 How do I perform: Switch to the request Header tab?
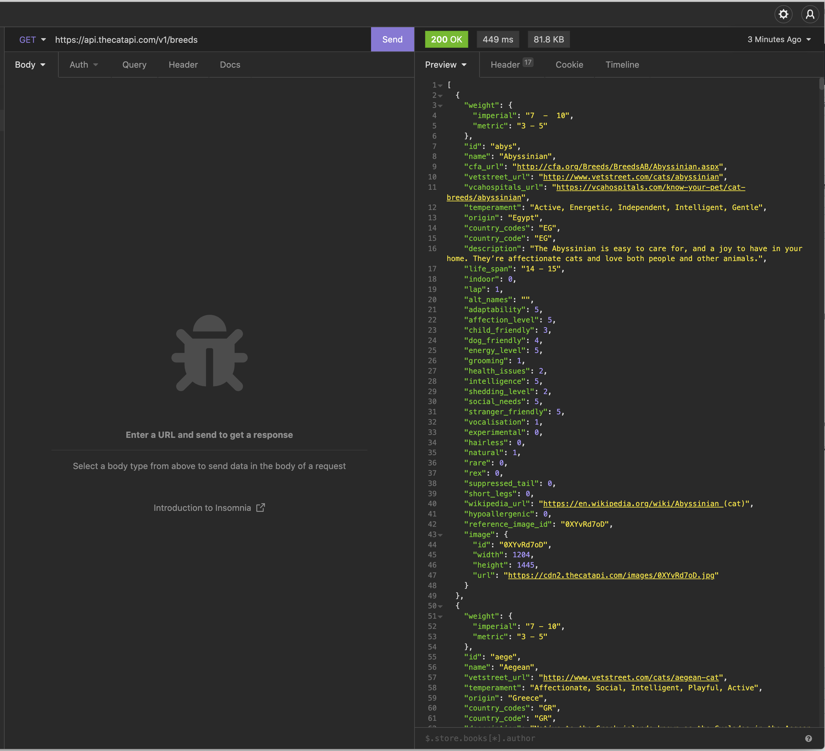click(x=183, y=65)
